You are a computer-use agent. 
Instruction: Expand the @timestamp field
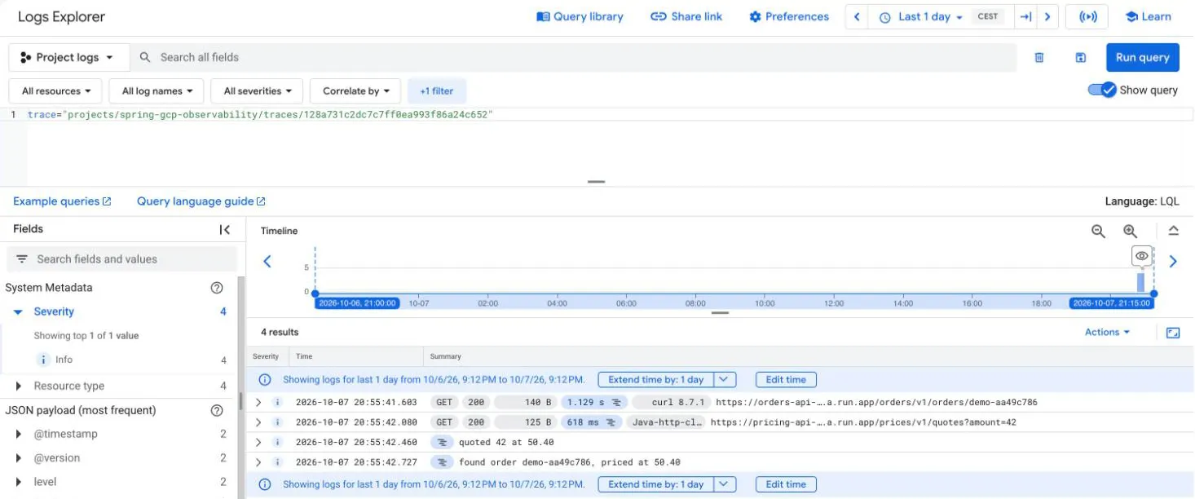point(18,435)
